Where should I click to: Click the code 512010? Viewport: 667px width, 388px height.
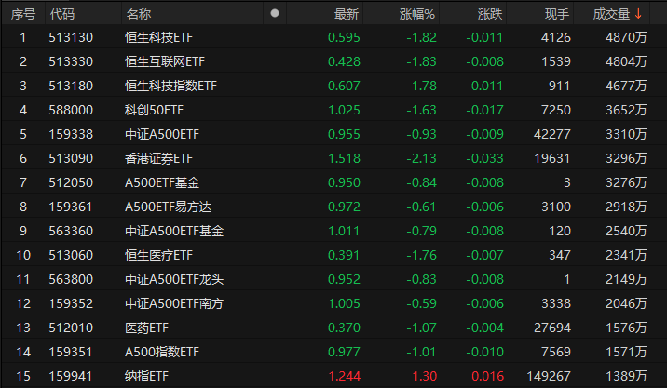tap(71, 328)
